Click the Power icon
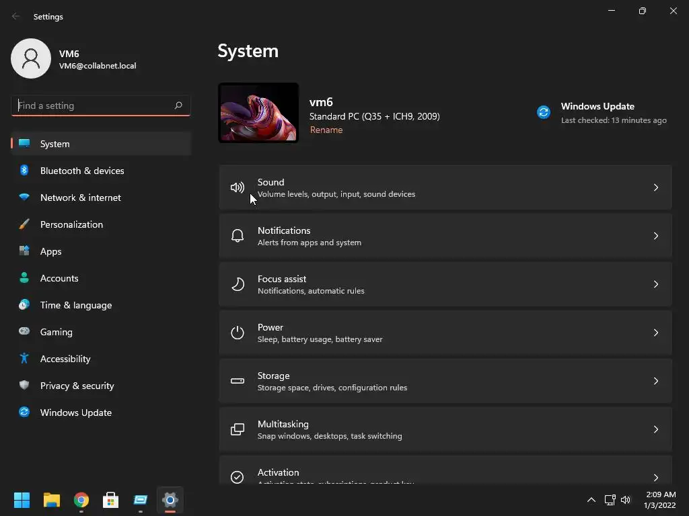This screenshot has height=516, width=689. (238, 333)
